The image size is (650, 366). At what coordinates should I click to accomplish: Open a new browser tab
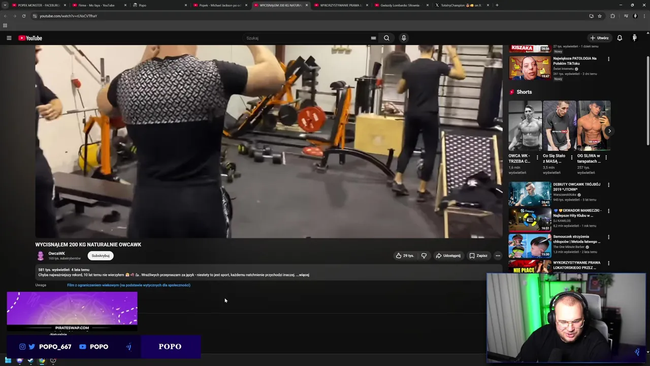click(497, 5)
